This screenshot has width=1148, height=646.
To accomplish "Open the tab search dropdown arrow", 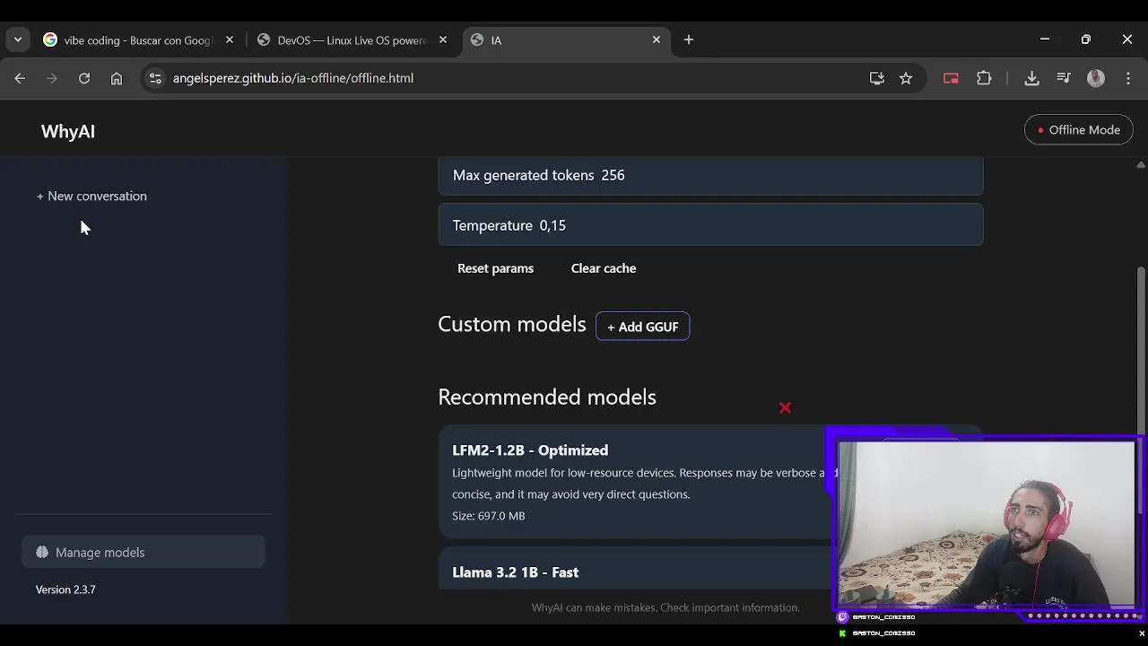I will [18, 39].
